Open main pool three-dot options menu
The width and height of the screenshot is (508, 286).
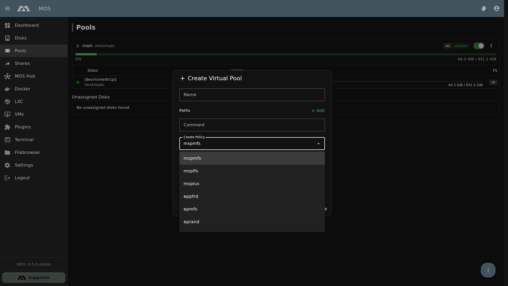coord(491,46)
